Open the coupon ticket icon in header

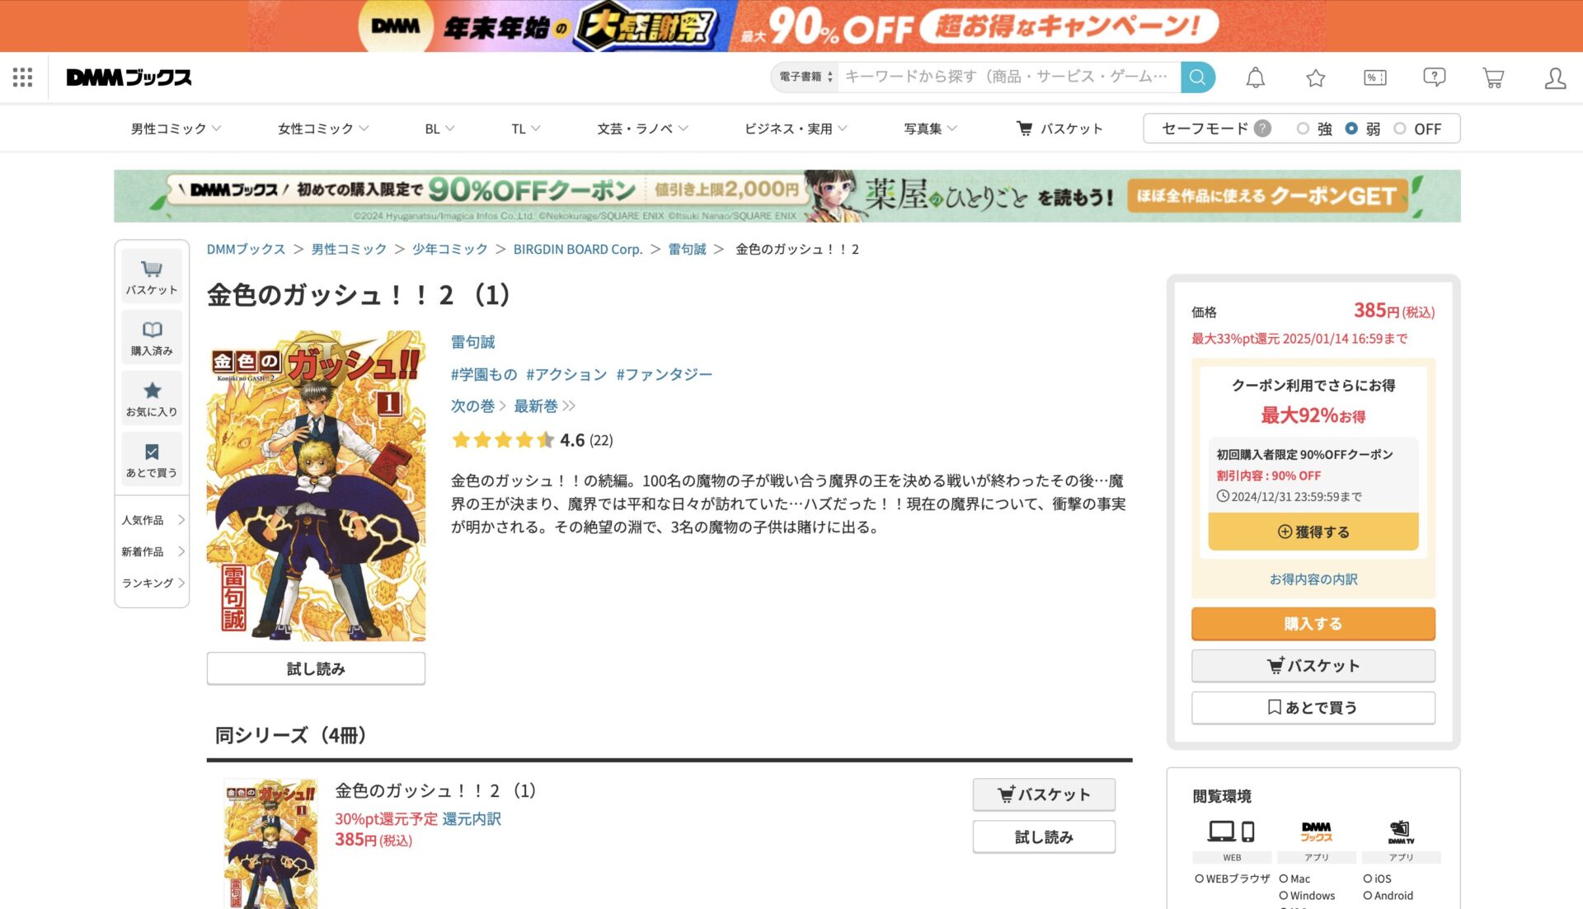coord(1375,77)
